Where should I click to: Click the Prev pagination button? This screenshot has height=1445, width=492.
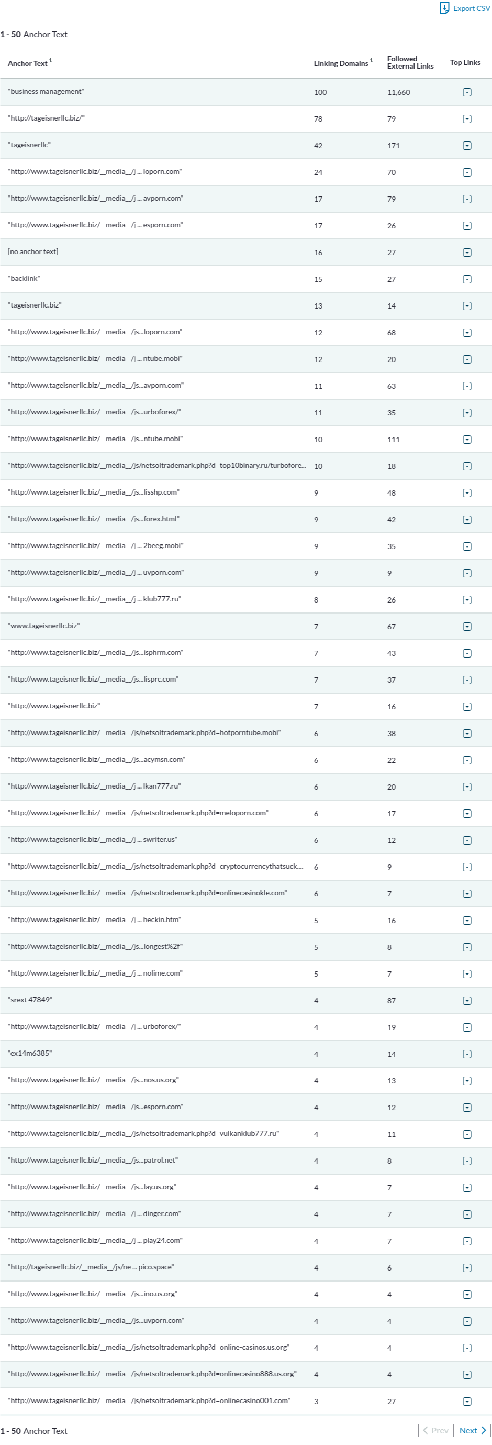click(436, 1430)
